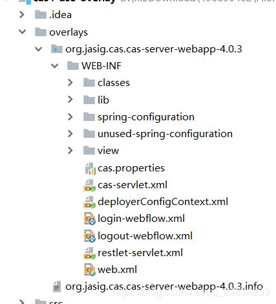This screenshot has height=304, width=276.
Task: Expand the .idea folder
Action: (22, 15)
